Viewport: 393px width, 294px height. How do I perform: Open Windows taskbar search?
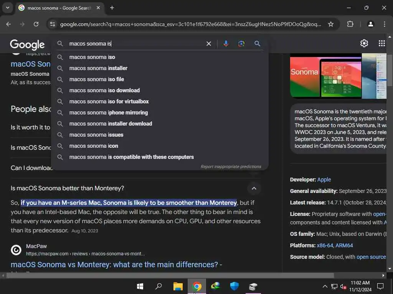tap(159, 286)
